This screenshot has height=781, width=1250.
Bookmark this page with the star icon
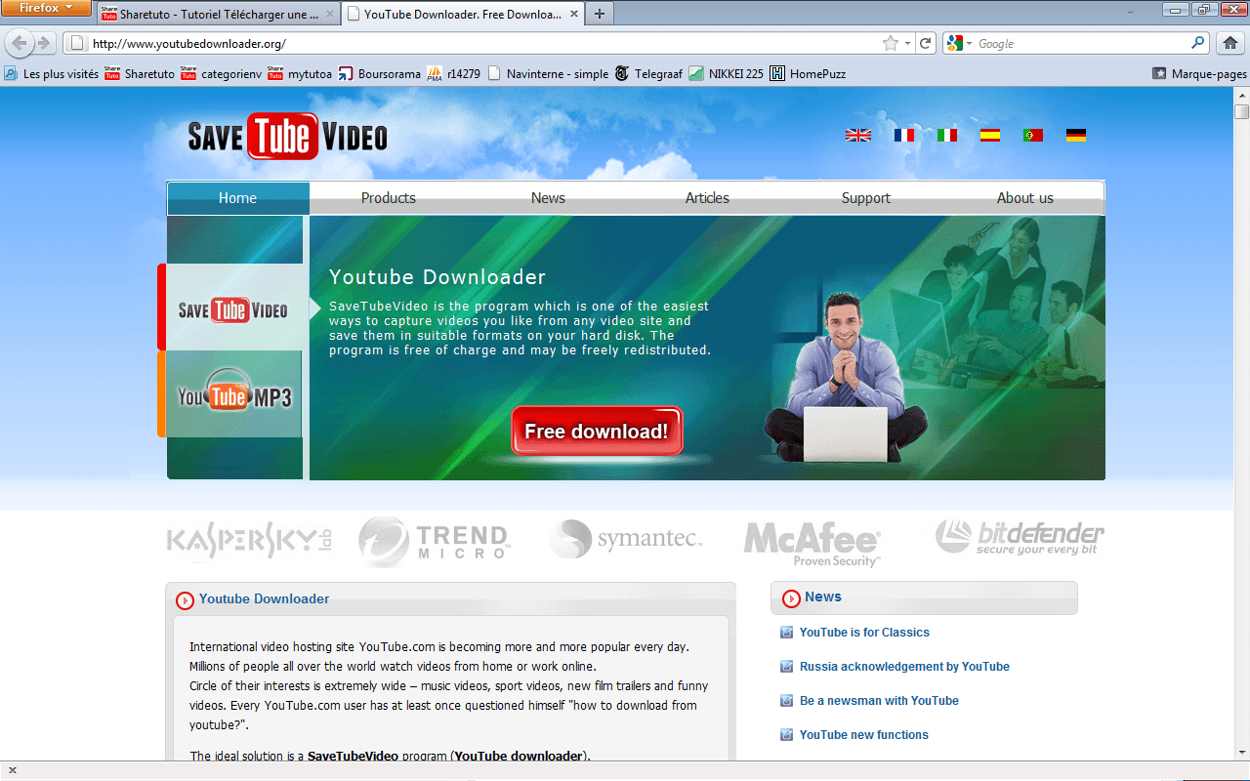click(x=890, y=43)
